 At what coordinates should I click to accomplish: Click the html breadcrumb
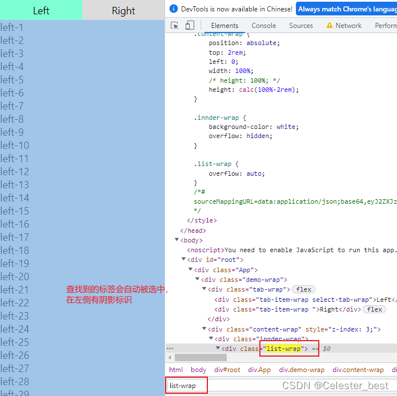[176, 370]
